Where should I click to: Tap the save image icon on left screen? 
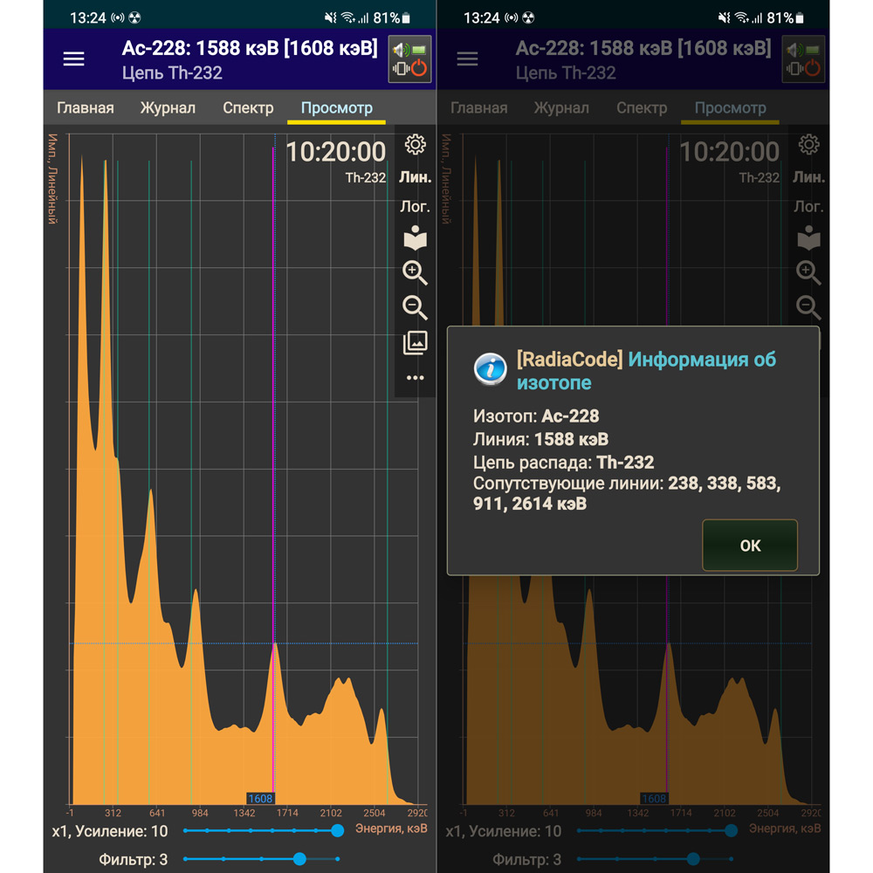click(x=415, y=343)
